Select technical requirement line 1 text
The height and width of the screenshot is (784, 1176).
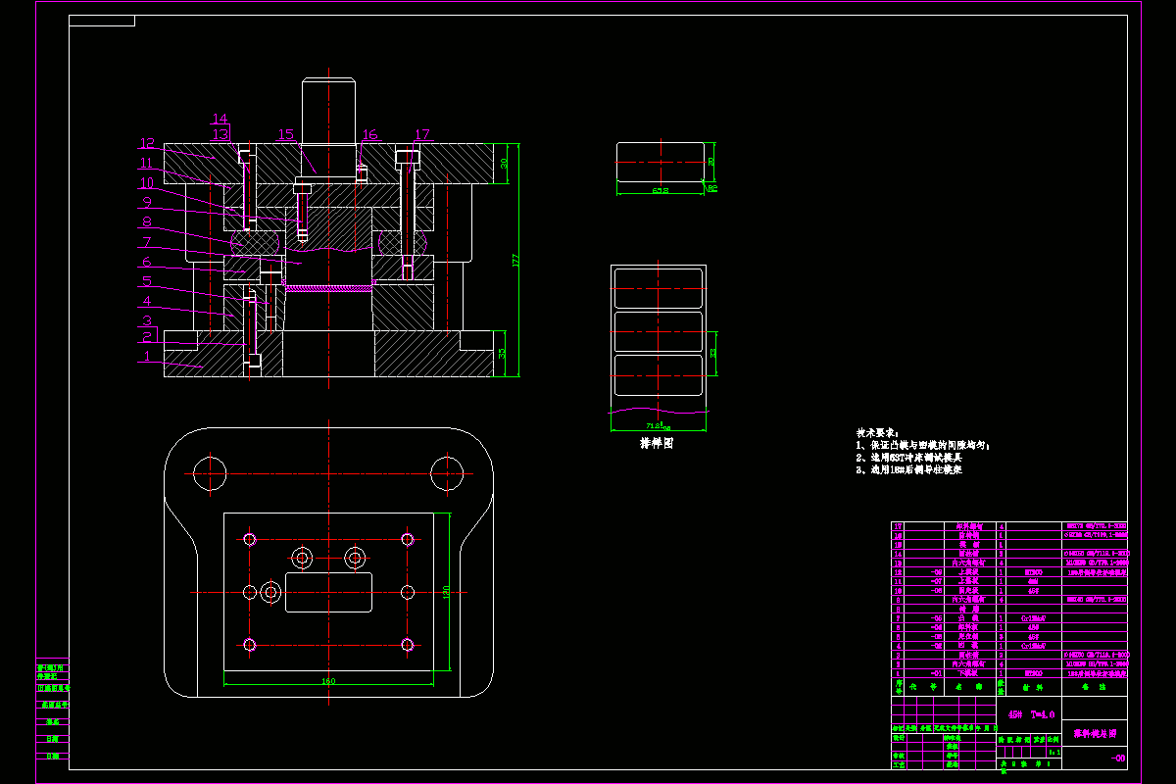click(x=922, y=445)
